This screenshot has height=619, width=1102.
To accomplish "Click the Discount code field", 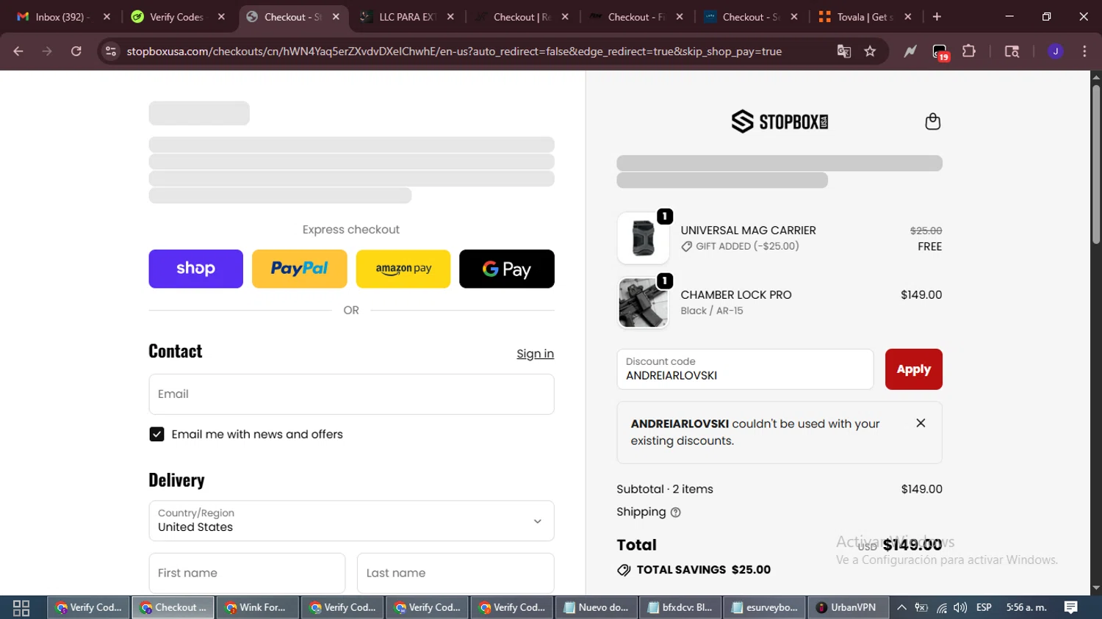I will pyautogui.click(x=745, y=369).
